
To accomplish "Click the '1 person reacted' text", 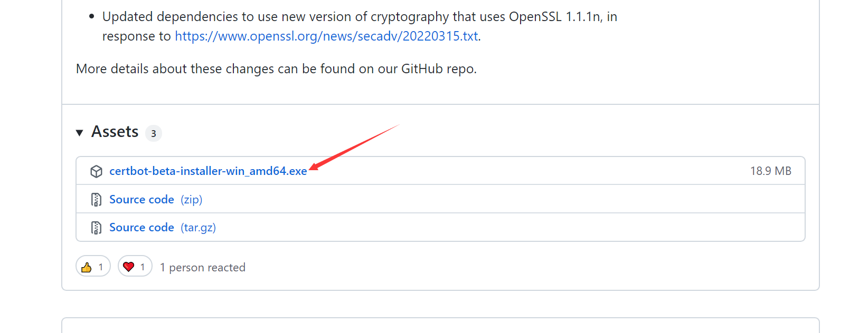I will (203, 268).
